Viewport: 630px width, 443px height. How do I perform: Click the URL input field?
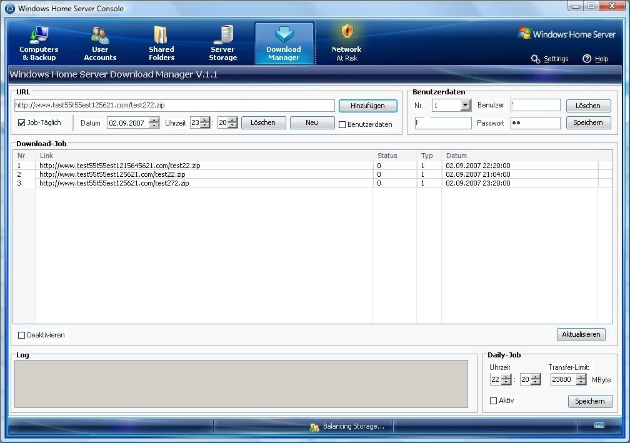(x=174, y=105)
